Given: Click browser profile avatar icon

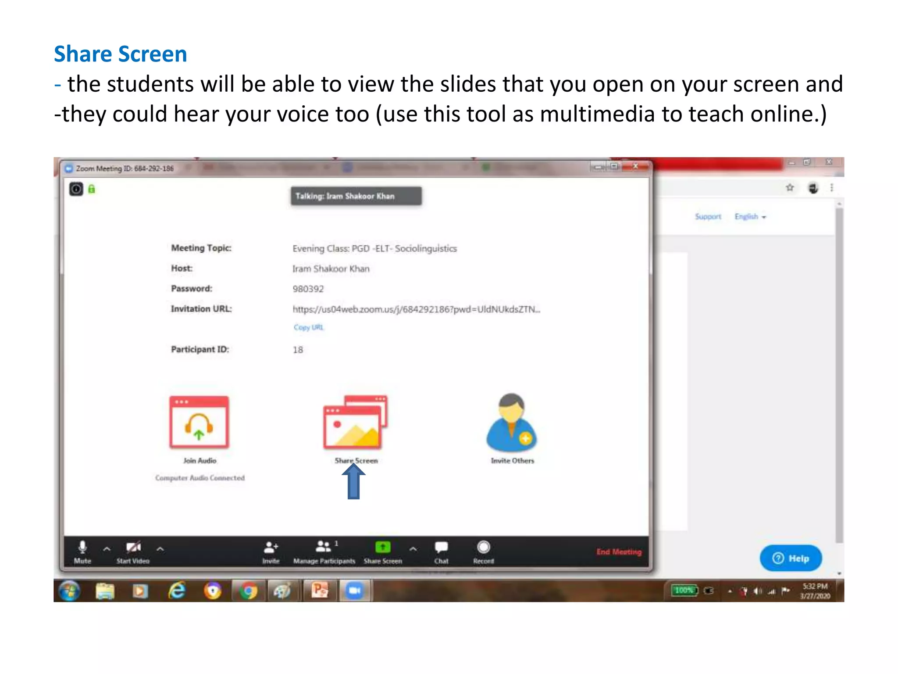Looking at the screenshot, I should point(813,188).
